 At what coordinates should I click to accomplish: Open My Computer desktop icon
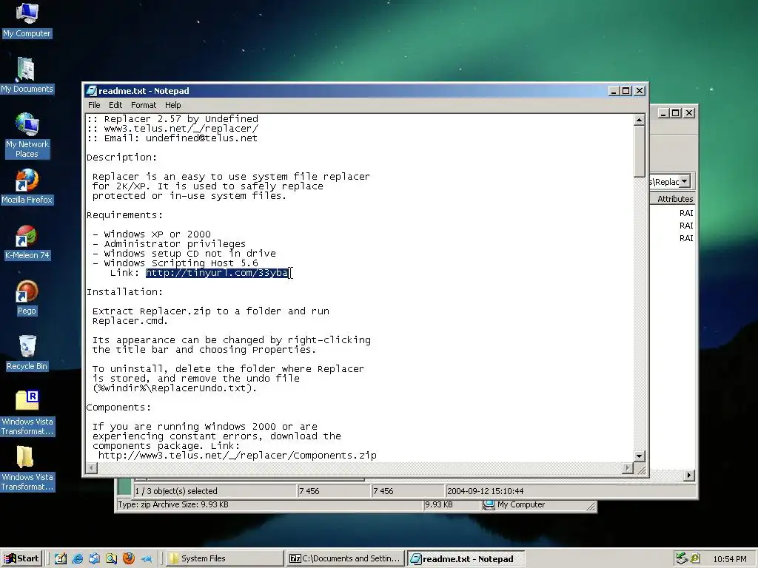tap(27, 21)
